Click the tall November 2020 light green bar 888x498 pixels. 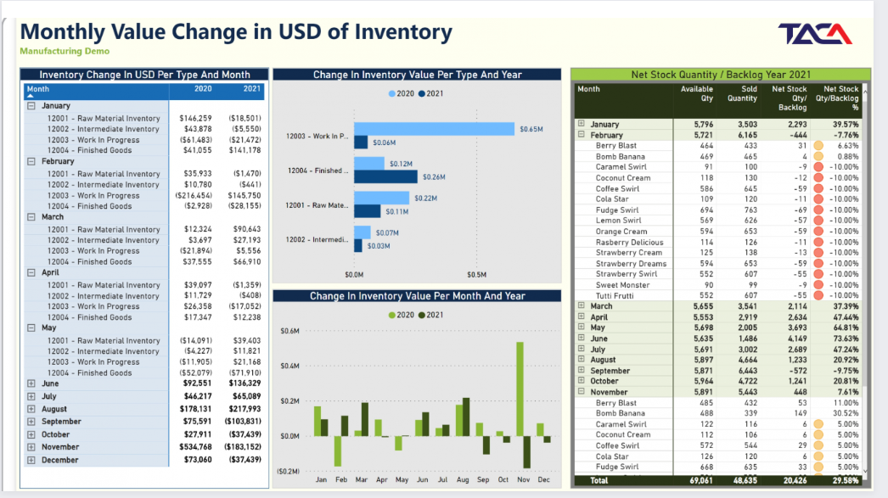(520, 389)
